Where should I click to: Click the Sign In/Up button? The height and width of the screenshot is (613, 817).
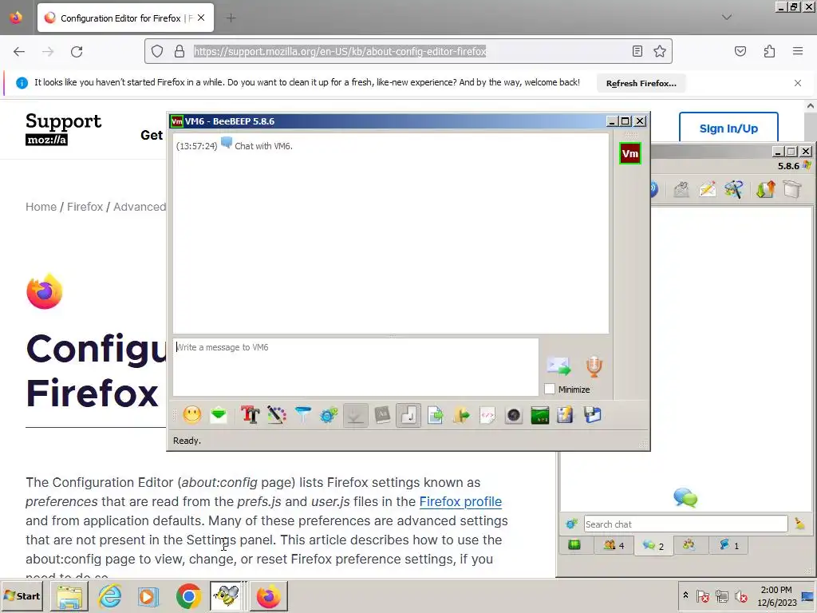728,129
